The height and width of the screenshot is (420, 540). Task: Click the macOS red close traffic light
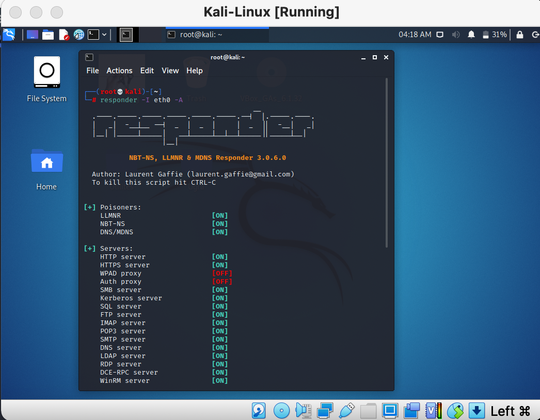(x=15, y=12)
